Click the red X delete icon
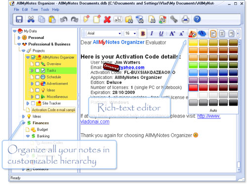Viewport: 247px width, 185px height. (x=107, y=19)
